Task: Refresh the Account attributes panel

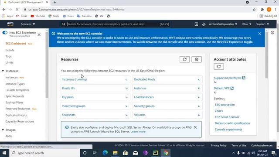Action: pyautogui.click(x=219, y=67)
